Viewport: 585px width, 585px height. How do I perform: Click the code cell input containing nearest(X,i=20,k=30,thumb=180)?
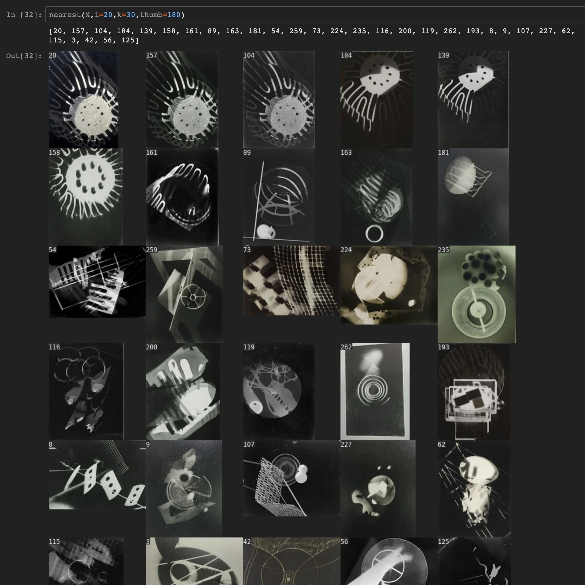click(315, 15)
